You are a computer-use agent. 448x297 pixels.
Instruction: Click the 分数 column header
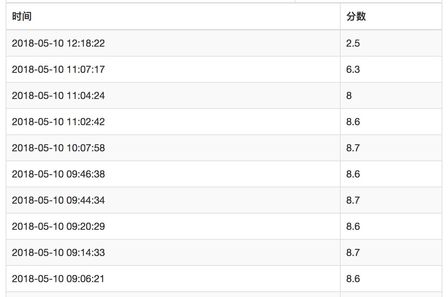(391, 16)
